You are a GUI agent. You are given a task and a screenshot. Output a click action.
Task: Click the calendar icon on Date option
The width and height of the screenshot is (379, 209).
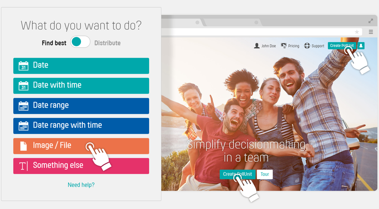tap(24, 66)
